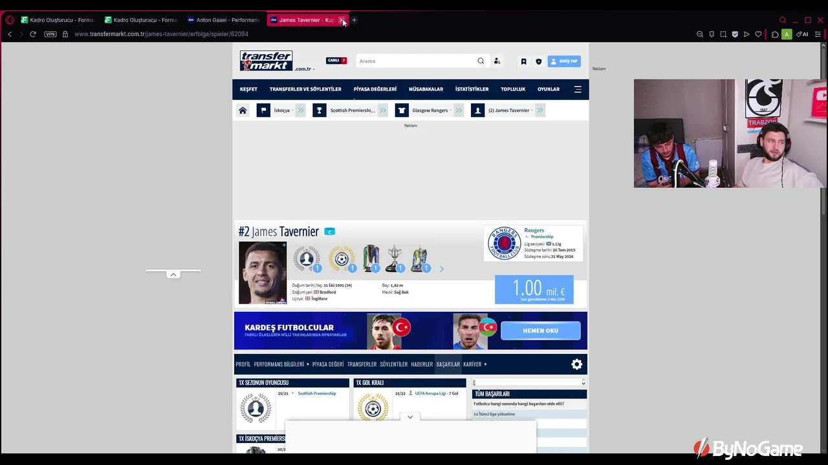
Task: Open the James Tavernier breadcrumb dropdown
Action: pyautogui.click(x=510, y=110)
